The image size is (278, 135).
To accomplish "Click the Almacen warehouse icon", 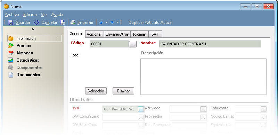I will [x=11, y=53].
